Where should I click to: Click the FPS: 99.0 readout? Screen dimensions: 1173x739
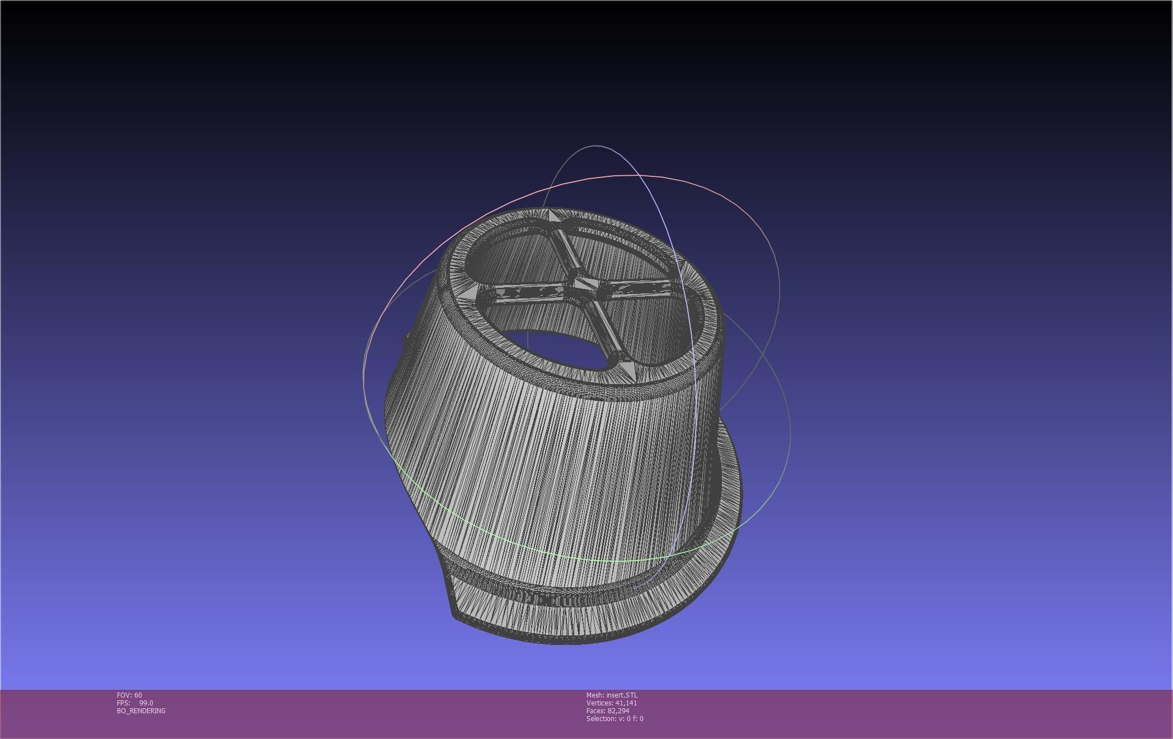[135, 703]
